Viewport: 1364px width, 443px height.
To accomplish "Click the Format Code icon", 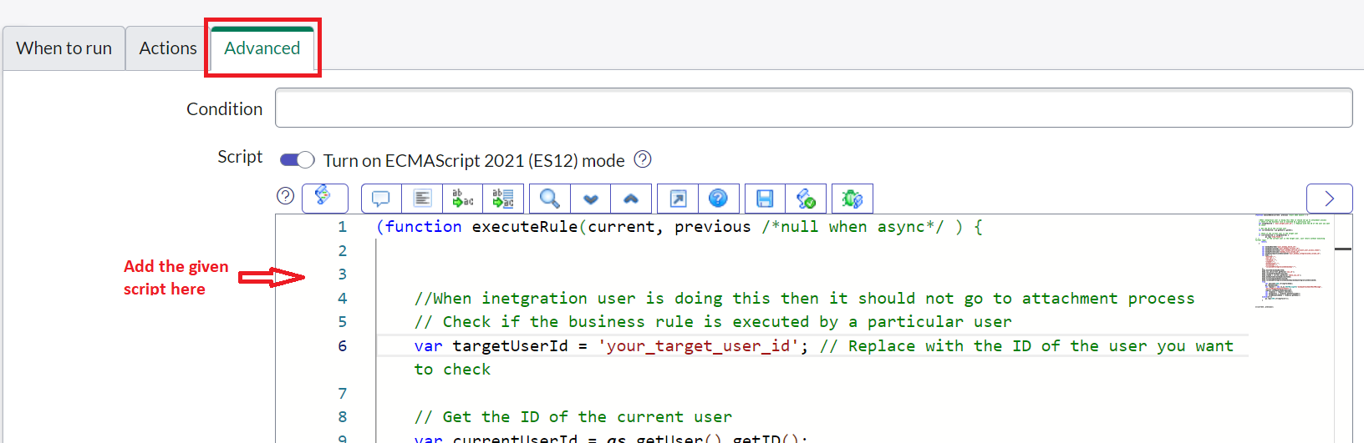I will pyautogui.click(x=422, y=199).
